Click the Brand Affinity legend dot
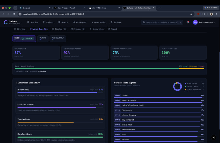Image resolution: width=220 pixels, height=143 pixels. pyautogui.click(x=186, y=83)
